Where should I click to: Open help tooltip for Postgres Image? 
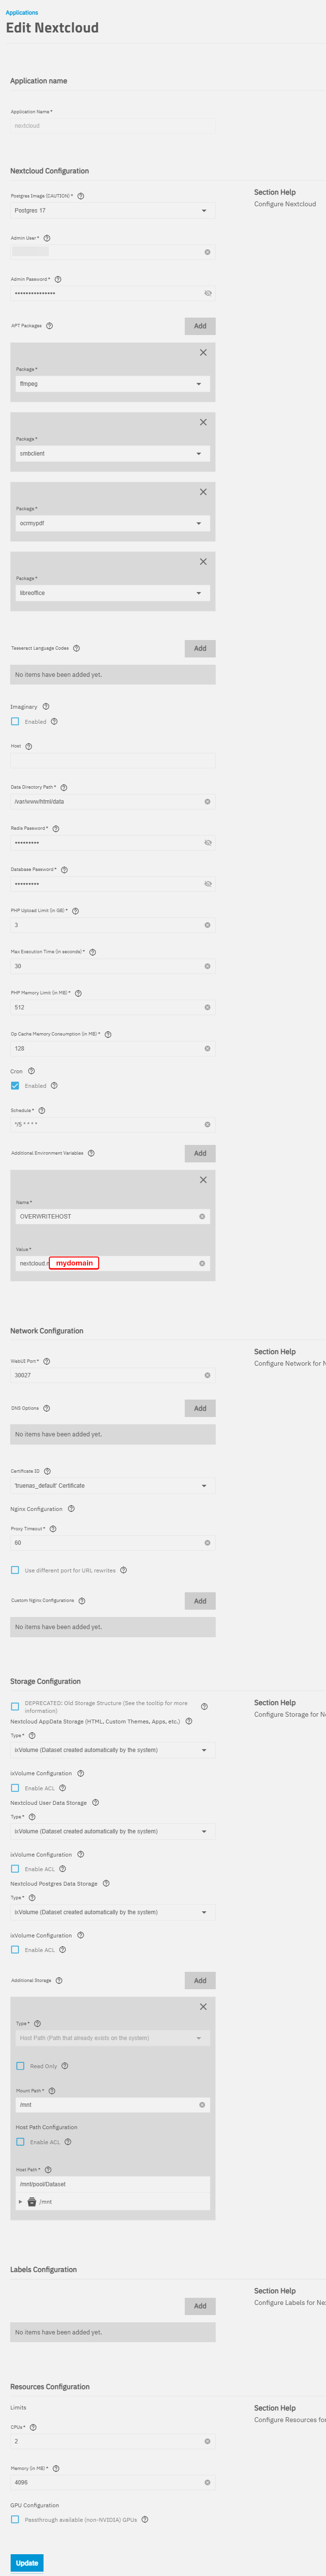coord(81,196)
